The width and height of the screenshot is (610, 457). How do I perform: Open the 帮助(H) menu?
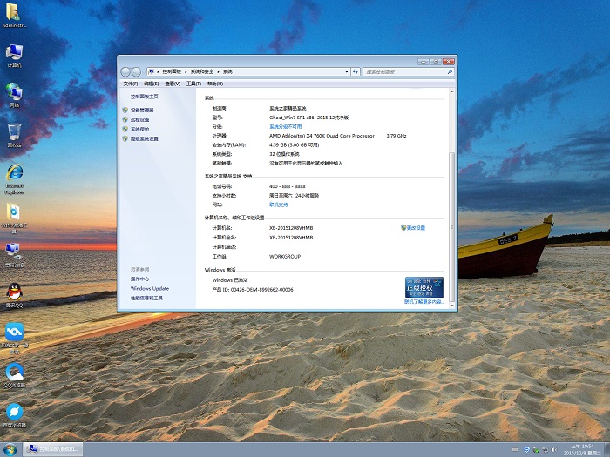215,84
